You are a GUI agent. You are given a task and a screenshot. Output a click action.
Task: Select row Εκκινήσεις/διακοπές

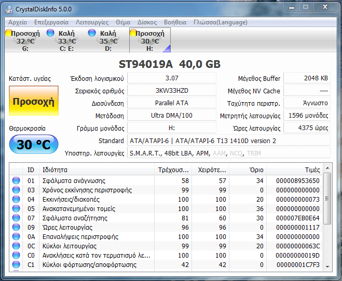[167, 199]
